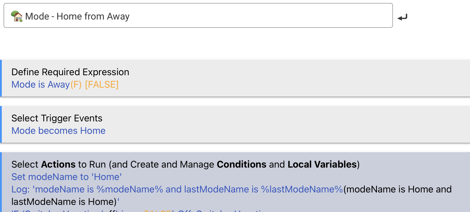Image resolution: width=470 pixels, height=212 pixels.
Task: Click the return arrow icon beside rule name
Action: (x=402, y=17)
